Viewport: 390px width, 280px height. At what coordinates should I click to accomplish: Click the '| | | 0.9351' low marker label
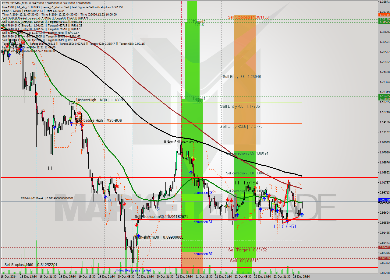(x=285, y=226)
